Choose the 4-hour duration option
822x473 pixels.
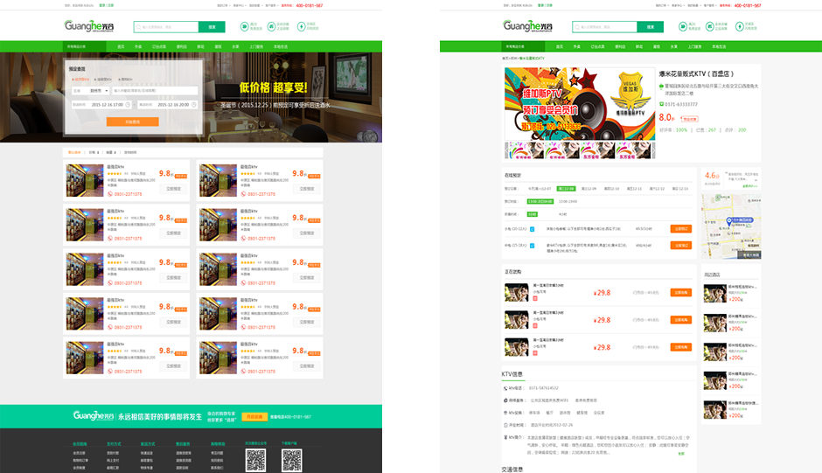click(562, 214)
